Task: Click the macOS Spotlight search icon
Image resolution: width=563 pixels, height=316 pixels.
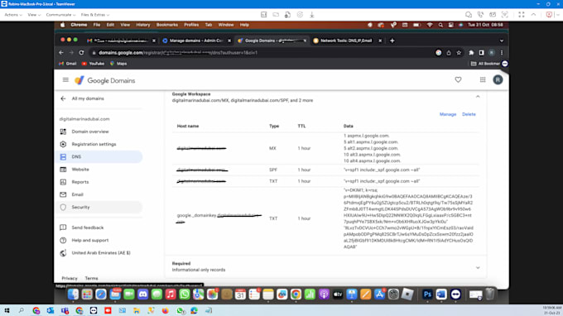Action: (x=440, y=25)
